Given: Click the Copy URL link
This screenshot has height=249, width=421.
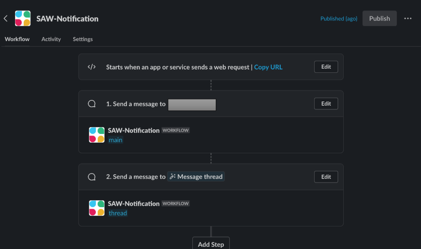Looking at the screenshot, I should [x=268, y=67].
